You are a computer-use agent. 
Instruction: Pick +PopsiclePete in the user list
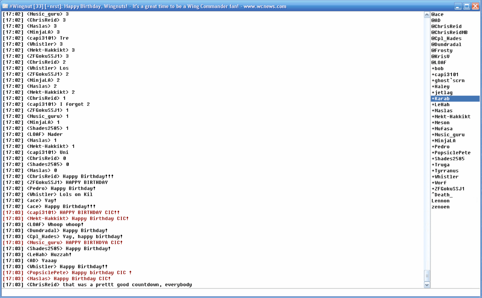click(x=451, y=153)
